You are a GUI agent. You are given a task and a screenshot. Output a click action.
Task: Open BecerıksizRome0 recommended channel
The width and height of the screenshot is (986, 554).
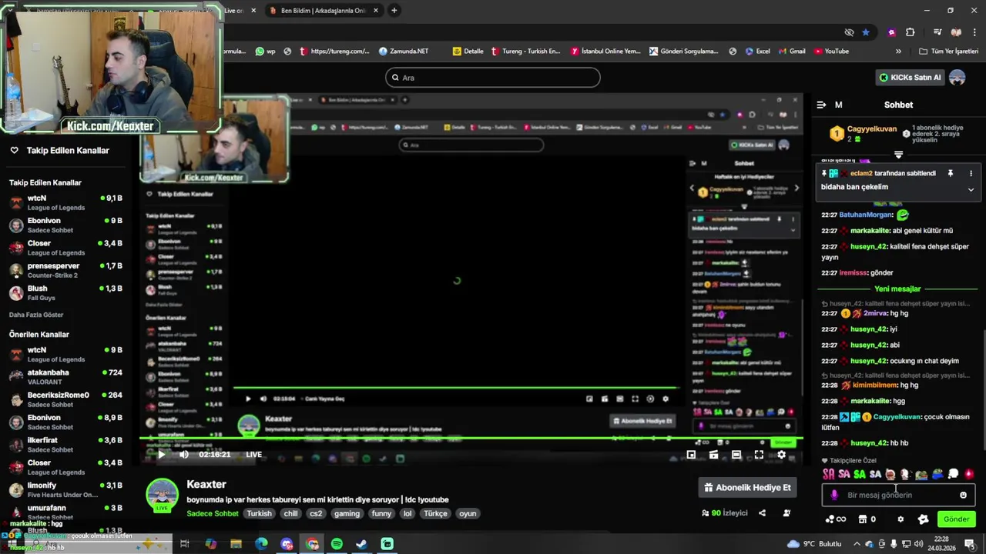65,399
